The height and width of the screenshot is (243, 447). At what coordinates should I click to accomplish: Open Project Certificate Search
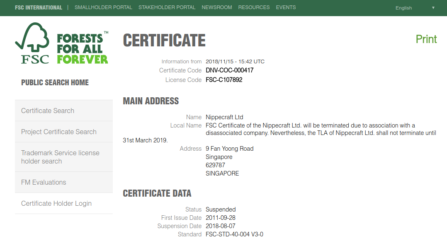point(59,132)
